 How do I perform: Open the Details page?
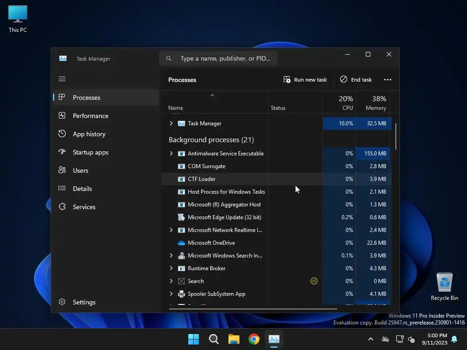(106, 189)
